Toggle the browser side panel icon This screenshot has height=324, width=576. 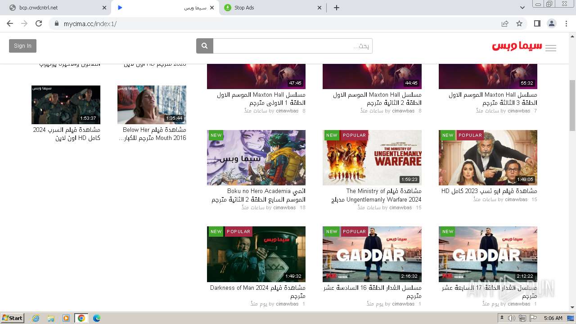coord(537,23)
